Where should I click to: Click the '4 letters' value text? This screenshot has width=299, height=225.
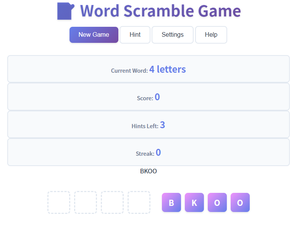(x=167, y=69)
